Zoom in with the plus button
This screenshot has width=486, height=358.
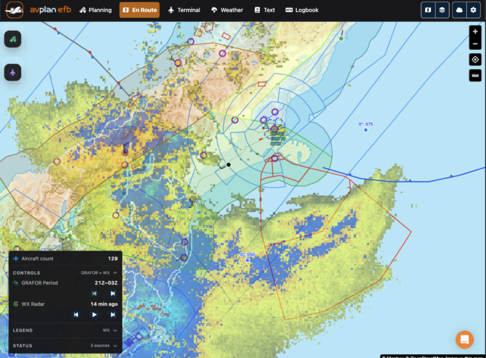[475, 31]
